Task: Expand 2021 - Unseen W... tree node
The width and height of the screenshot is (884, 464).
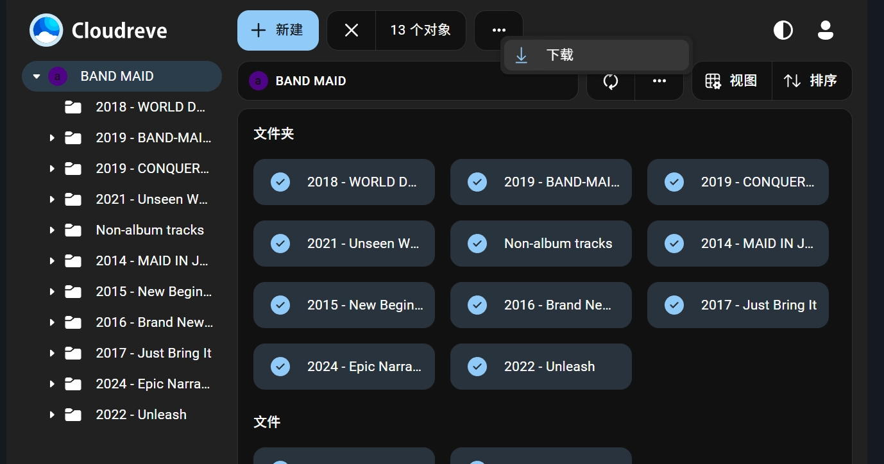Action: coord(52,199)
